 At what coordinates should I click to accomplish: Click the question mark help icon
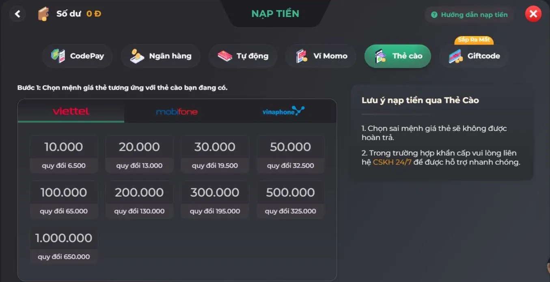[x=434, y=15]
